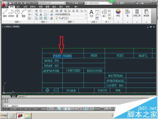Image resolution: width=158 pixels, height=119 pixels.
Task: Click the AutoCAD taskbar icon
Action: click(x=21, y=116)
